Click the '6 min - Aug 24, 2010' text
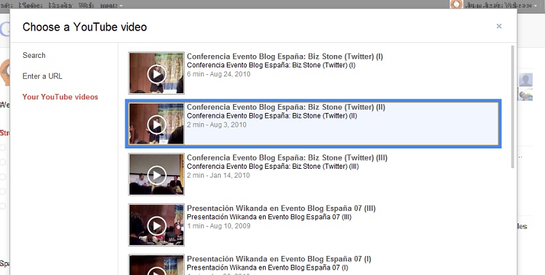The height and width of the screenshot is (275, 545). [219, 74]
